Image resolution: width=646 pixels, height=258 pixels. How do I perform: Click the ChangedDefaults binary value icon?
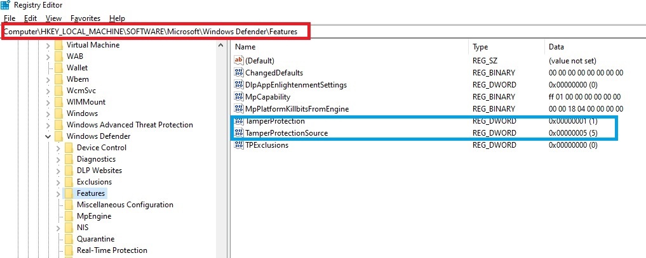(239, 73)
